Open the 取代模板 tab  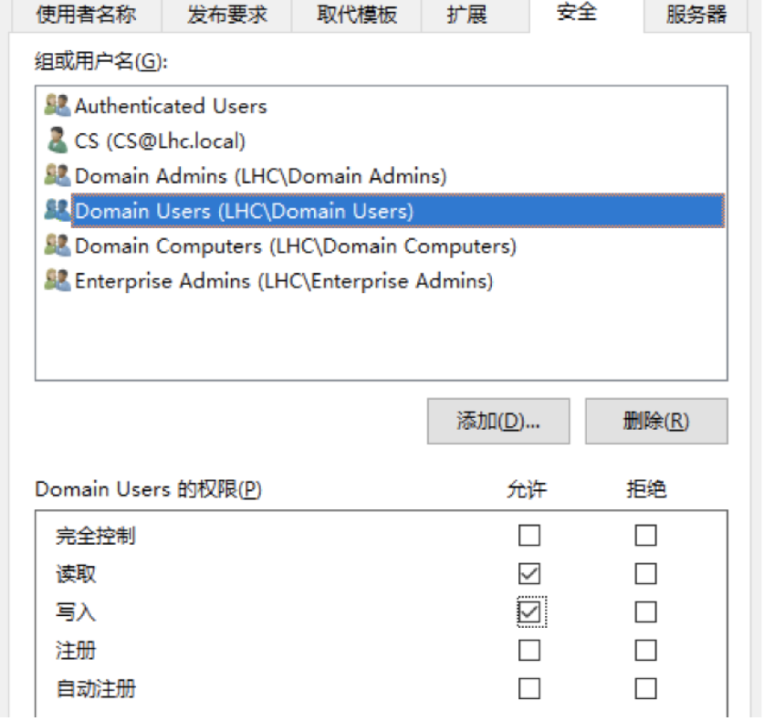(x=356, y=15)
